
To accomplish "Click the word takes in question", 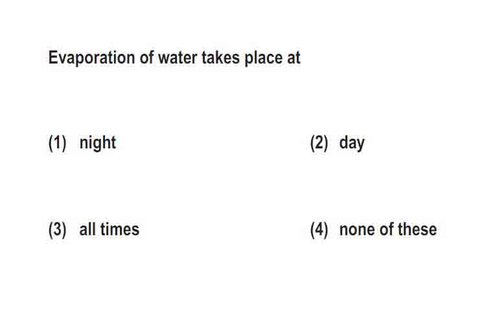I will 221,58.
